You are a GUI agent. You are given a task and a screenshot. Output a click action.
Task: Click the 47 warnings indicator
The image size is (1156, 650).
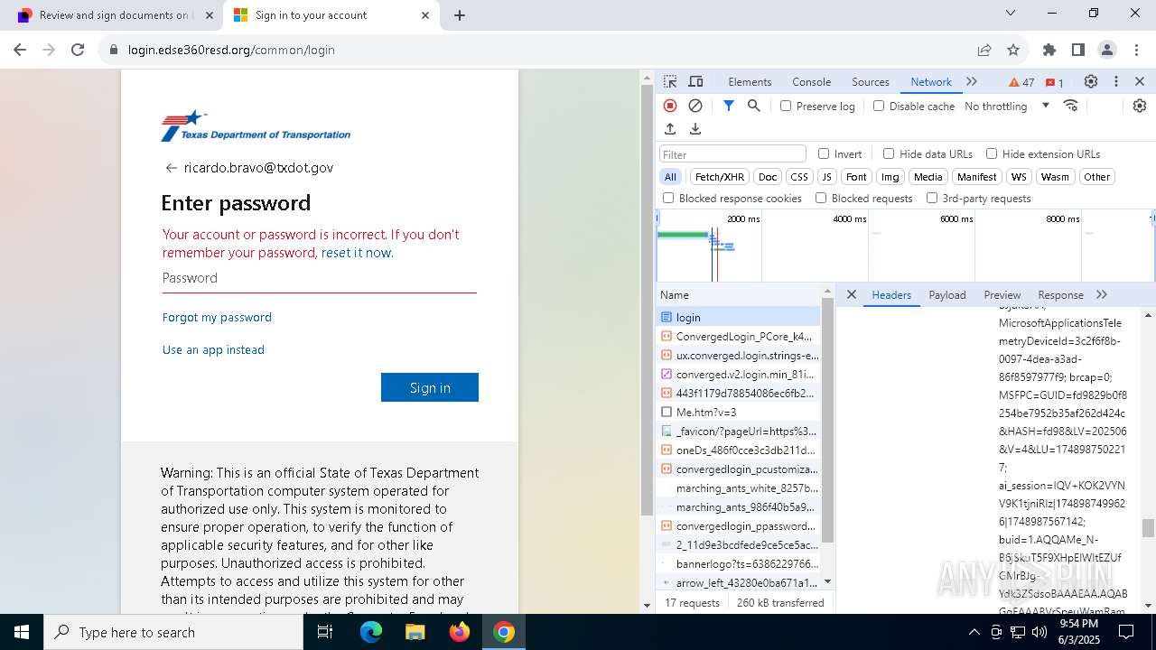coord(1021,82)
